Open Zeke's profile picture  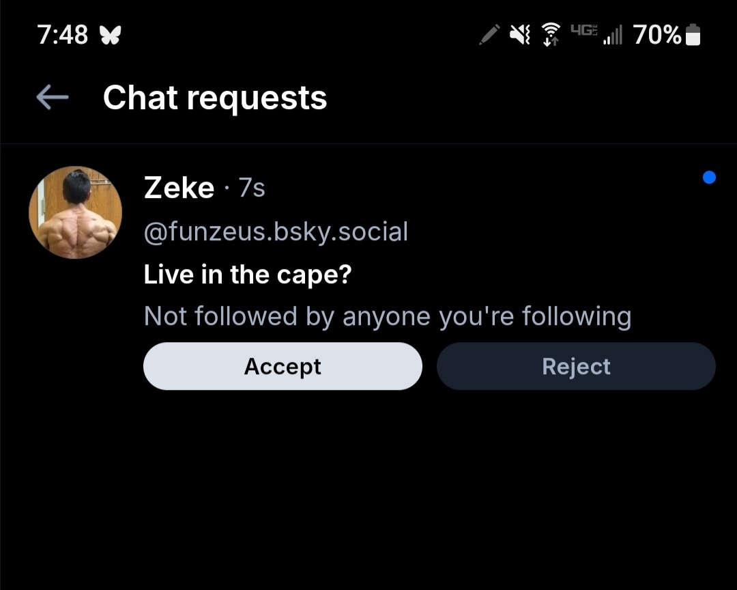[x=75, y=212]
